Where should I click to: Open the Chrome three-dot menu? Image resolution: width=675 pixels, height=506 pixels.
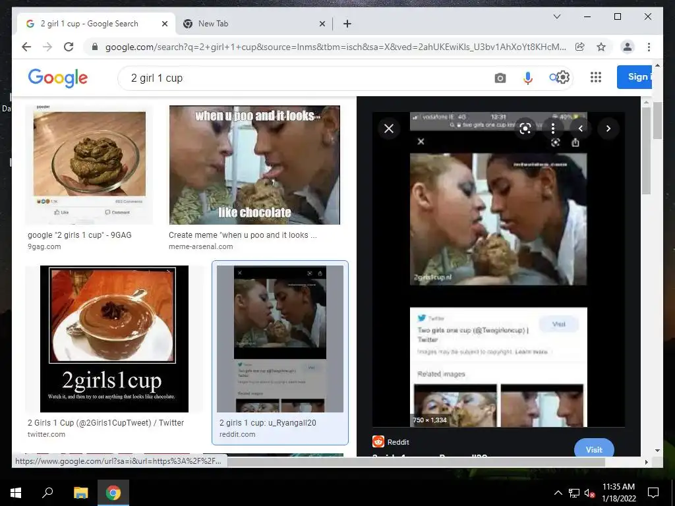(x=649, y=47)
